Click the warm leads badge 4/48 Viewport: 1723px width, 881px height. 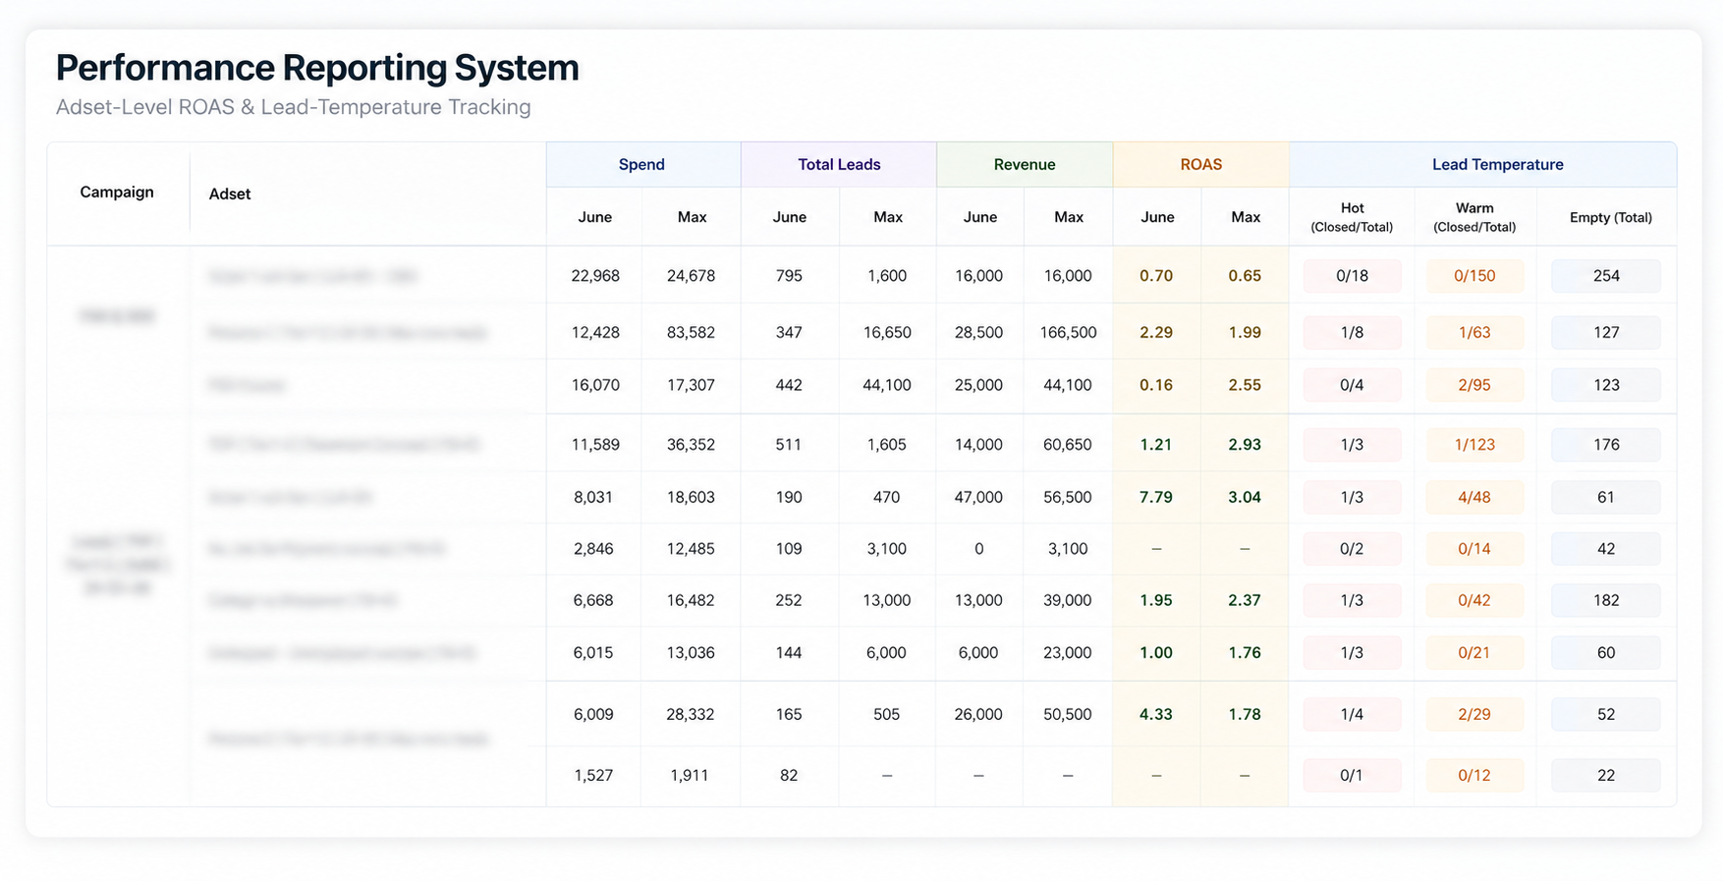1475,498
